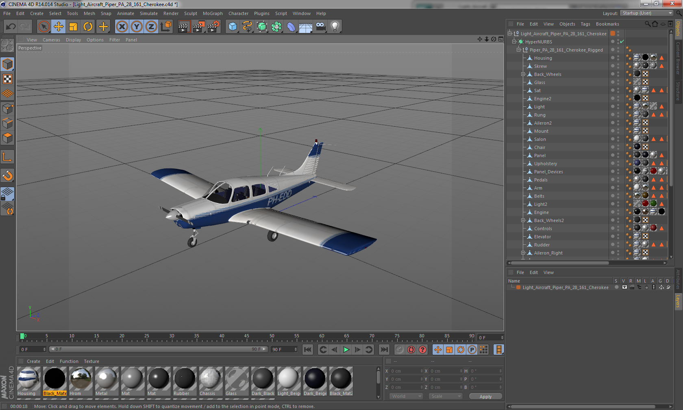Enable Make Editable mode icon
683x410 pixels.
(x=7, y=45)
